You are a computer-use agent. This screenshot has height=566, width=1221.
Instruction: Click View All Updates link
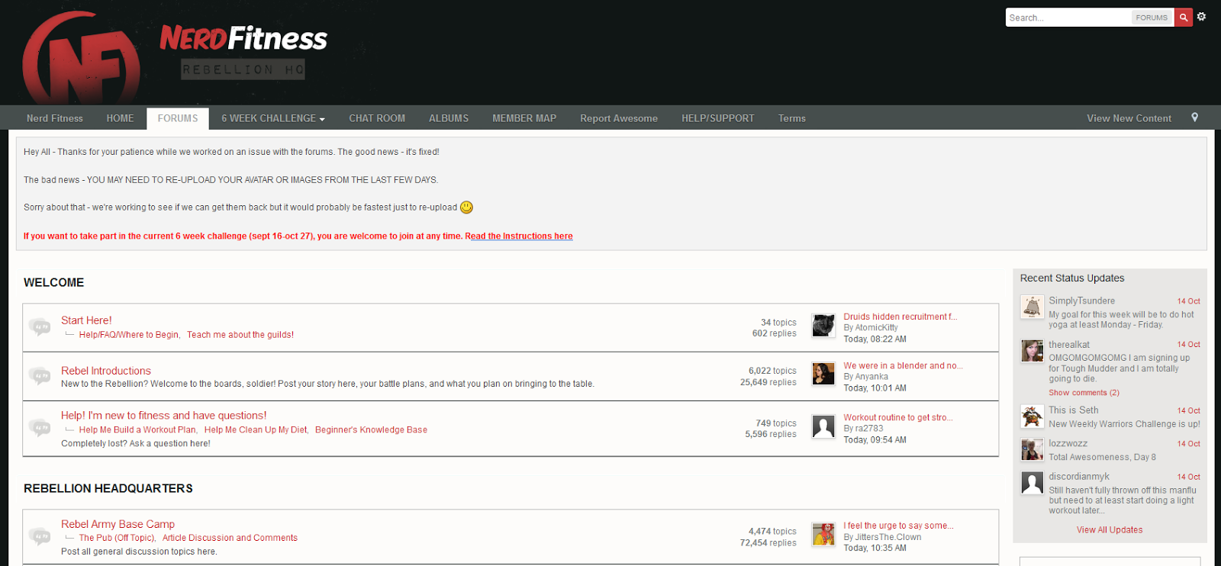[1110, 530]
